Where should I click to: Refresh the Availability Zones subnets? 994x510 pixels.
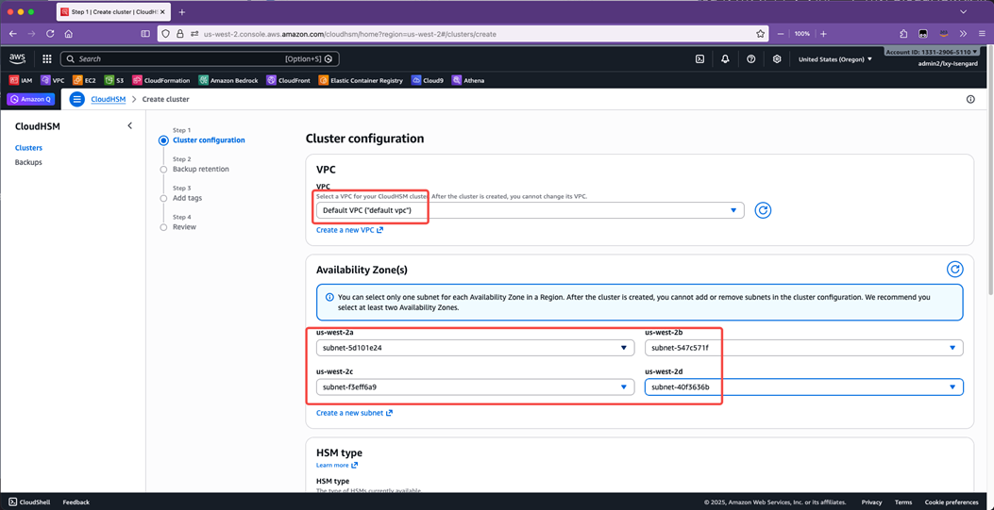pos(954,270)
